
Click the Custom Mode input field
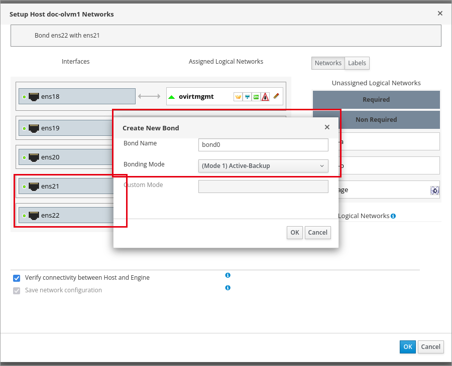coord(263,187)
